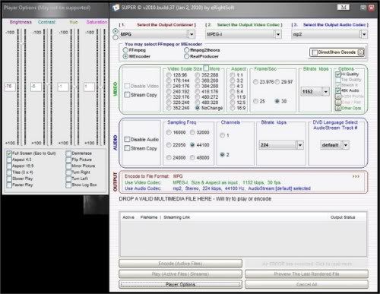Screen dimensions: 380x294
Task: Choose 320:240 video scale size
Action: [169, 103]
